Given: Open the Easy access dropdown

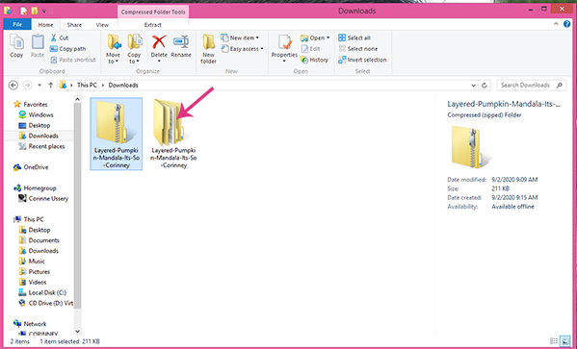Looking at the screenshot, I should coord(243,48).
